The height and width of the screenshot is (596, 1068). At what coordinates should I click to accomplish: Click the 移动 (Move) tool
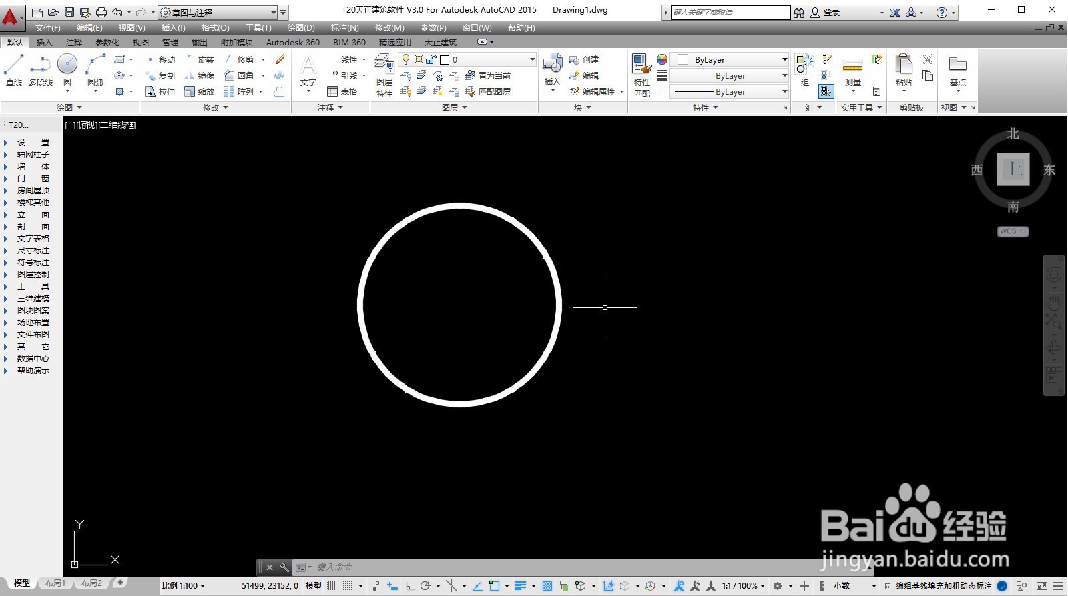[160, 59]
